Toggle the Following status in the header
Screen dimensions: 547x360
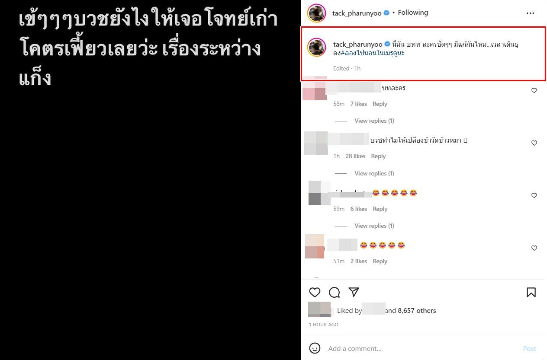pyautogui.click(x=412, y=13)
